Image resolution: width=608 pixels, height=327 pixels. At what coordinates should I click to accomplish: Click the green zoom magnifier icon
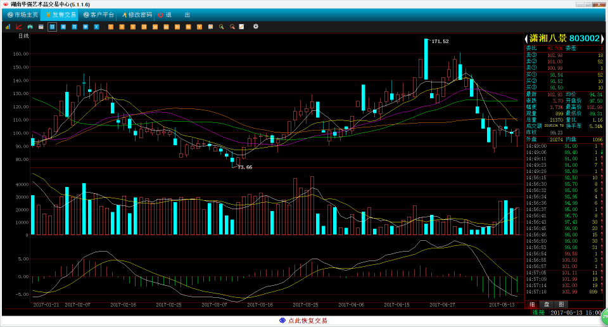pos(221,27)
